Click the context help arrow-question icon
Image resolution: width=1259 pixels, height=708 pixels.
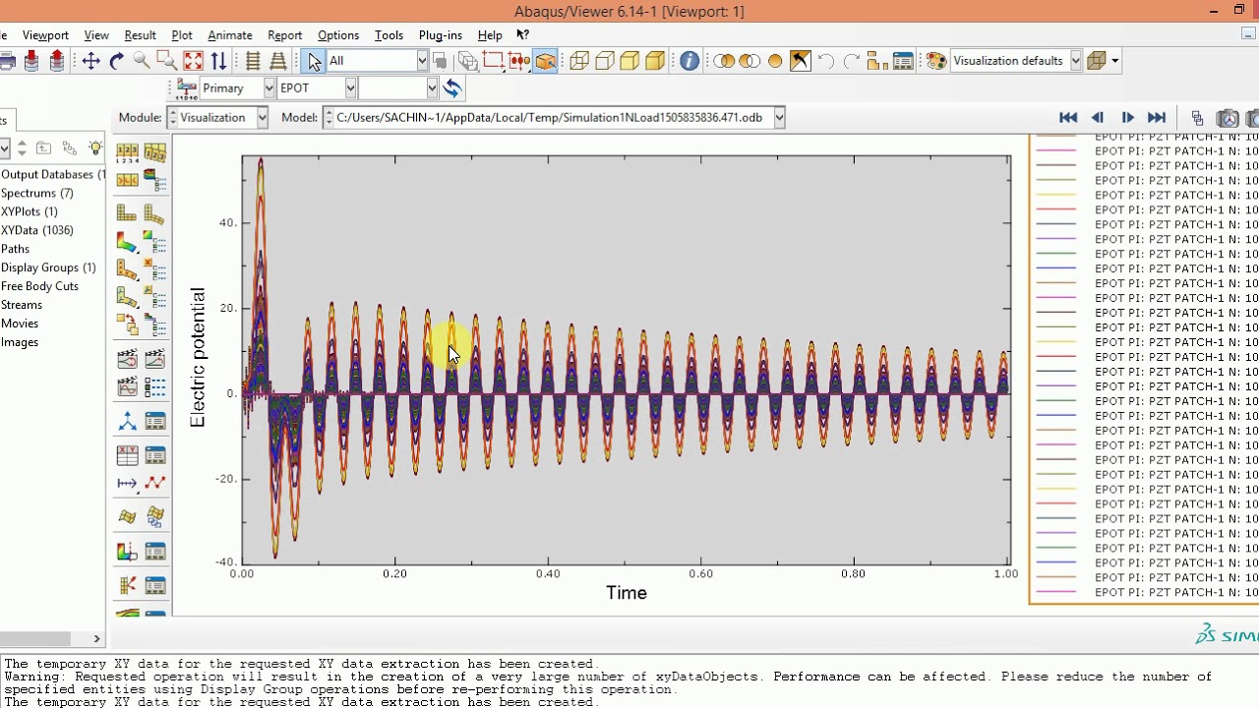pos(523,34)
